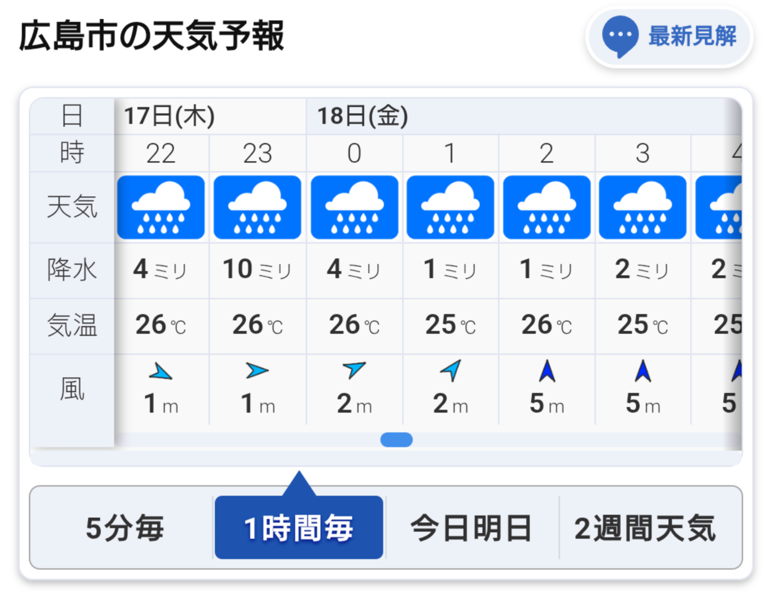Image resolution: width=772 pixels, height=607 pixels.
Task: Switch to the 5分毎 tab
Action: point(124,528)
